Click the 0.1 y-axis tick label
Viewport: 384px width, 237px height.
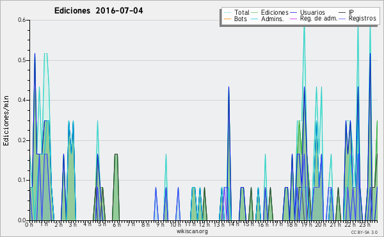click(22, 180)
